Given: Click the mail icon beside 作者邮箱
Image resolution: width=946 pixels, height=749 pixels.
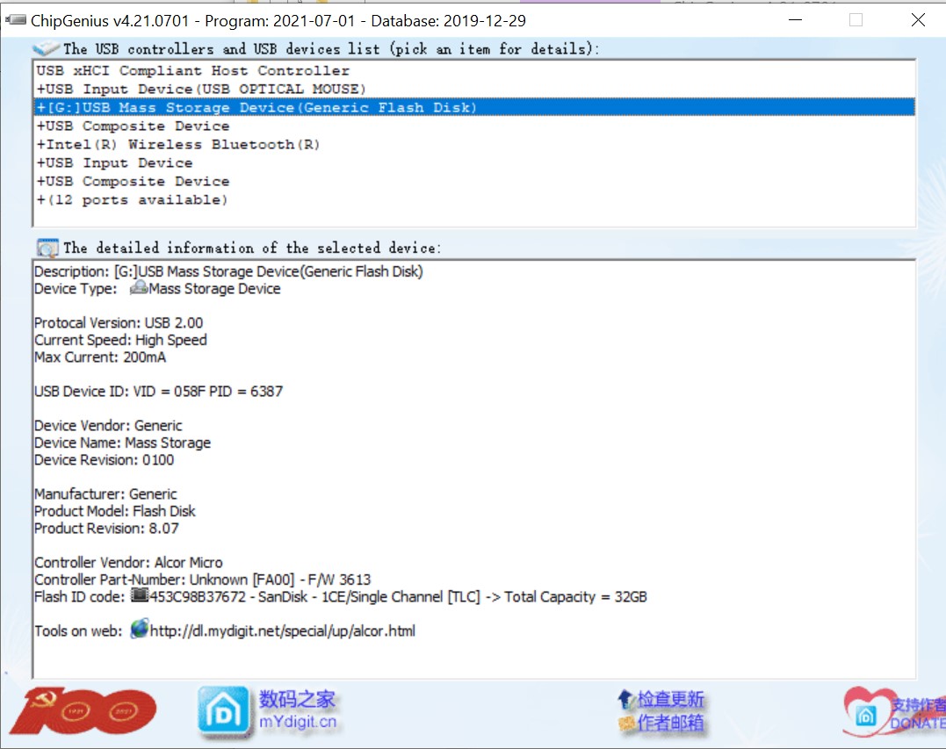Looking at the screenshot, I should [627, 722].
